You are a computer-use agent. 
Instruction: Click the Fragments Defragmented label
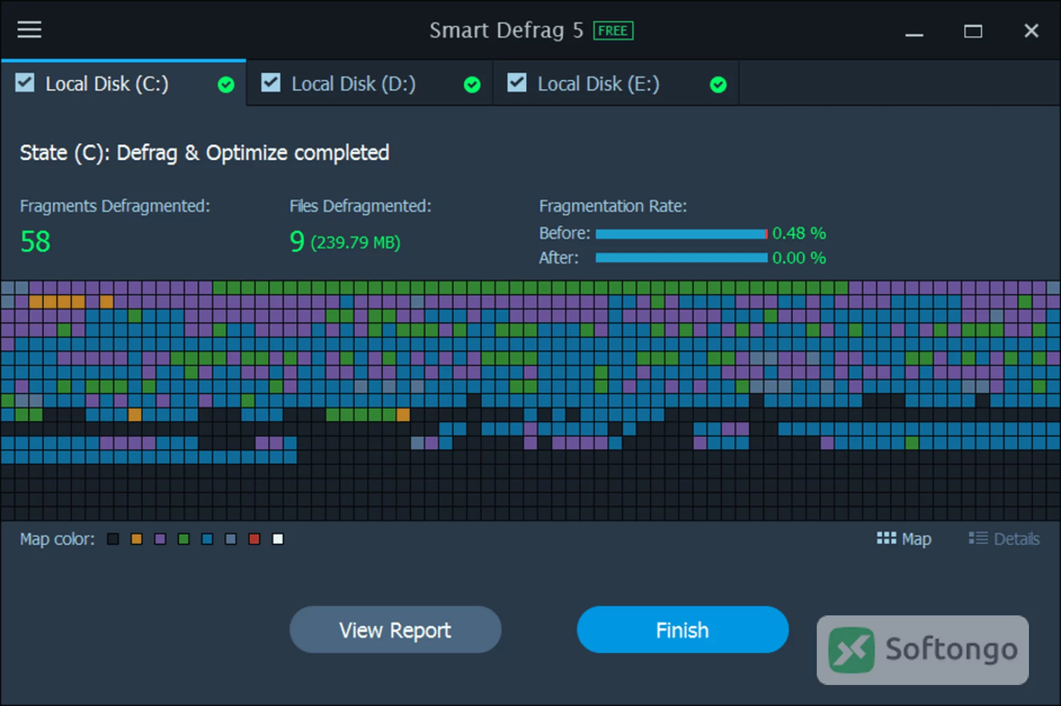pyautogui.click(x=115, y=206)
